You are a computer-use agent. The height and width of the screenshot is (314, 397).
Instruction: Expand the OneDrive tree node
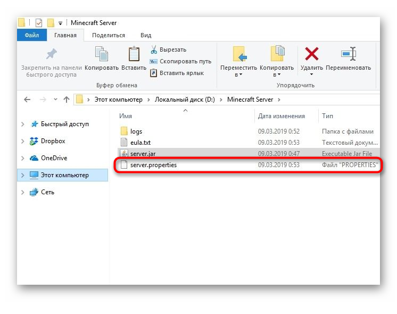tap(23, 158)
